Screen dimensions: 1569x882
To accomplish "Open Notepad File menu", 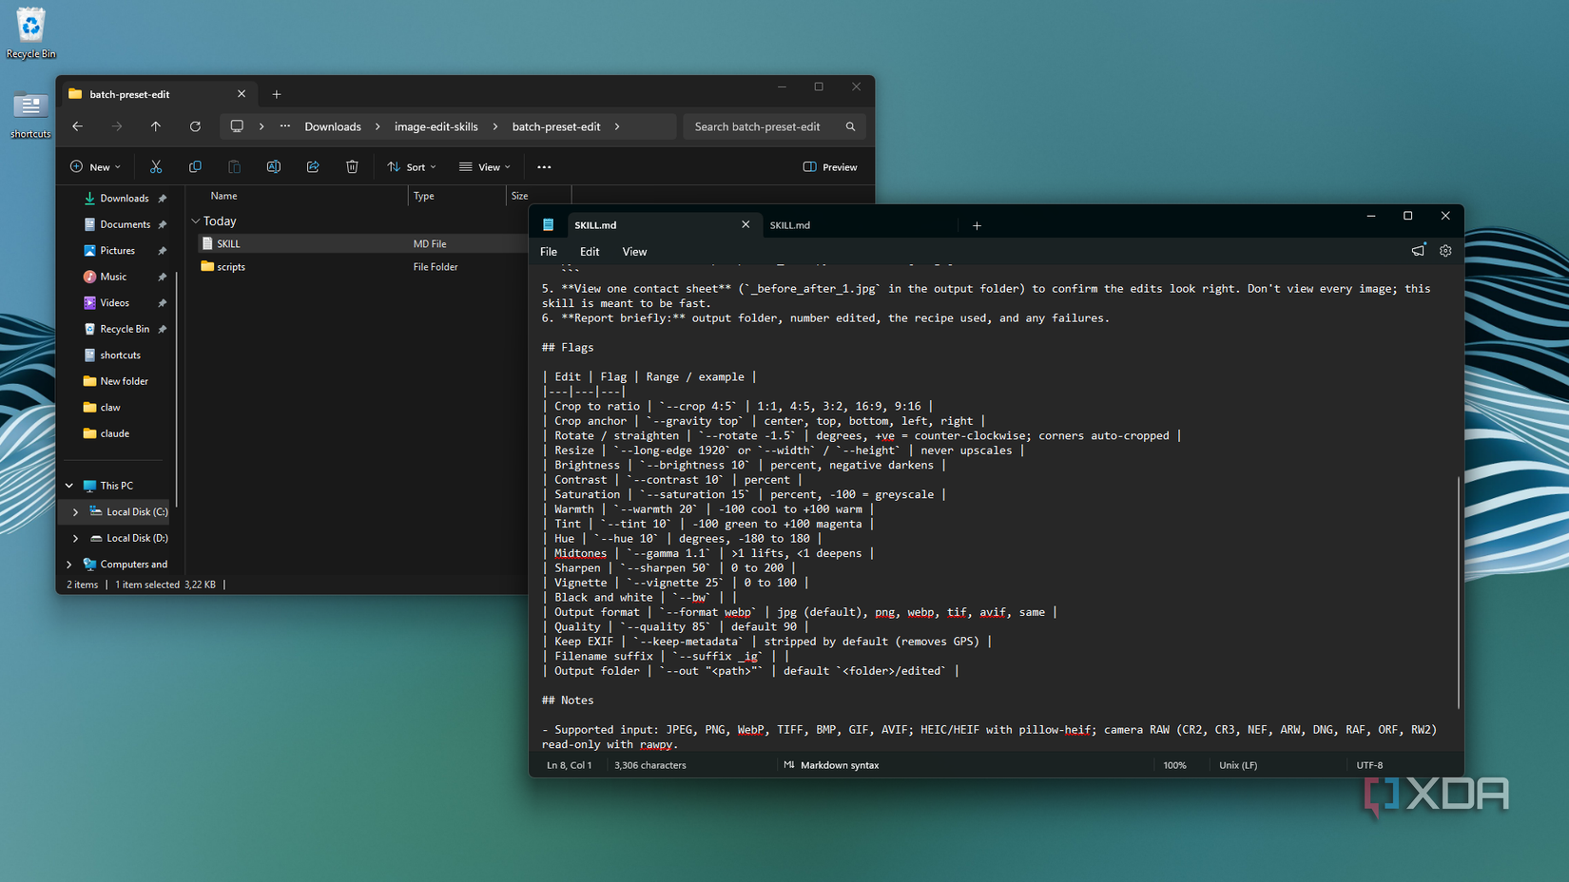I will [x=549, y=252].
